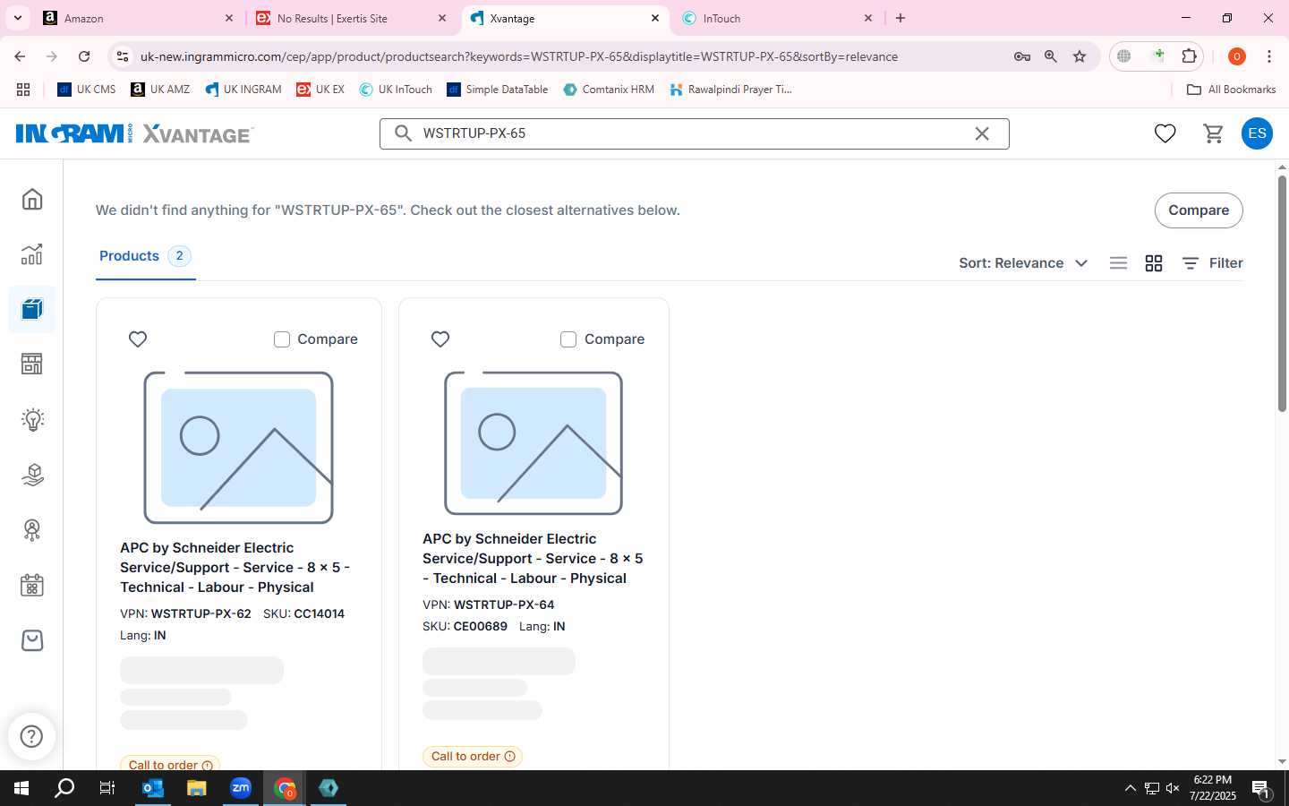
Task: Click the search box containing WSTRTUP-PX-65
Action: click(694, 133)
